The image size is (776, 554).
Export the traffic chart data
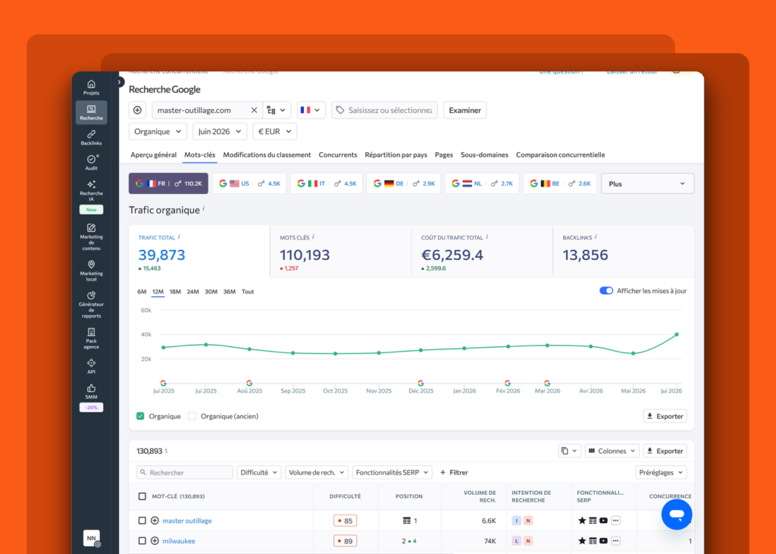click(665, 416)
